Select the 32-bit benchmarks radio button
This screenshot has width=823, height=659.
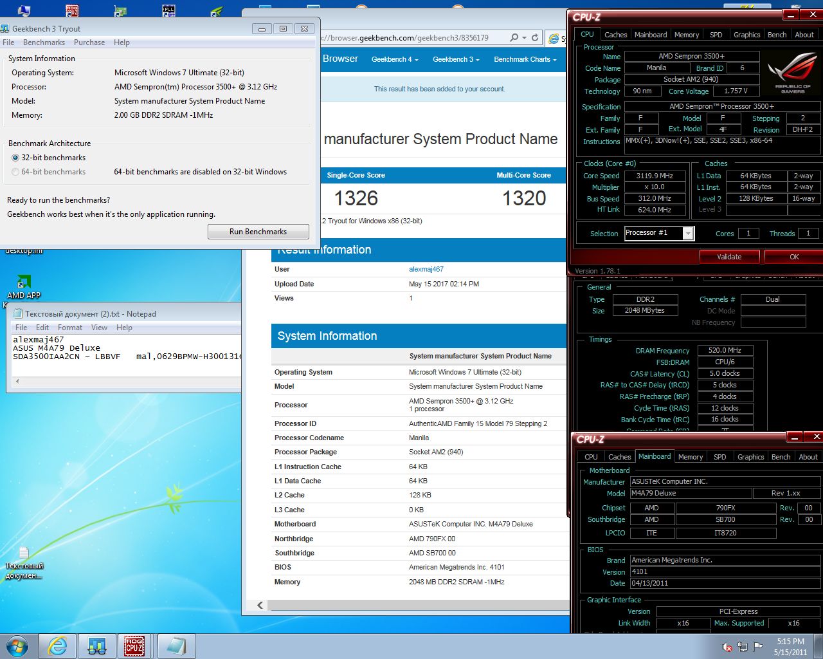[x=15, y=158]
